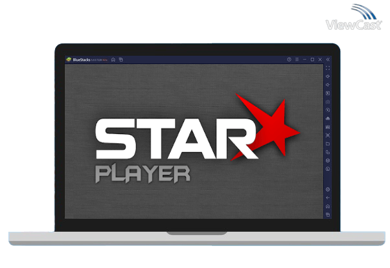Decrease volume using sidebar icon
Image resolution: width=390 pixels, height=268 pixels.
pyautogui.click(x=328, y=85)
